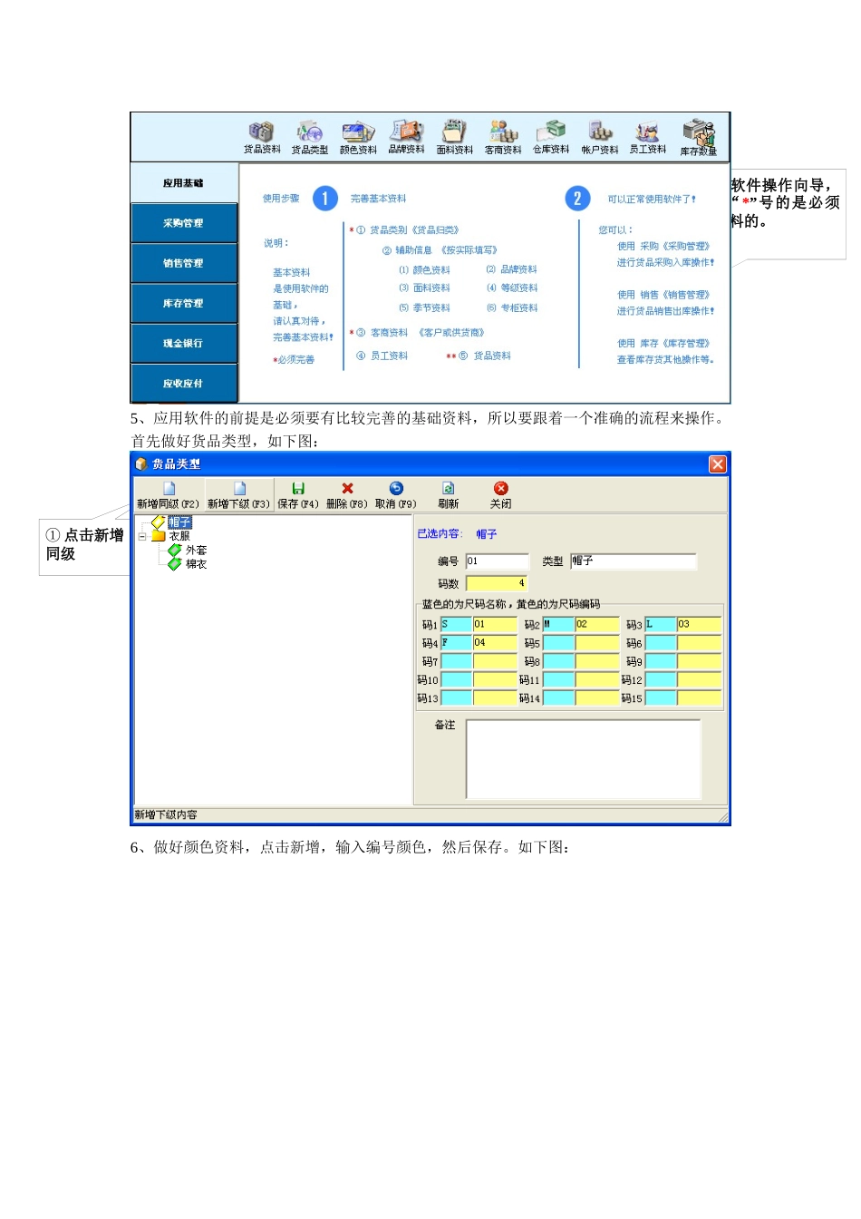Click the yellow 码15 size code field
This screenshot has height=1219, width=861.
pyautogui.click(x=700, y=698)
